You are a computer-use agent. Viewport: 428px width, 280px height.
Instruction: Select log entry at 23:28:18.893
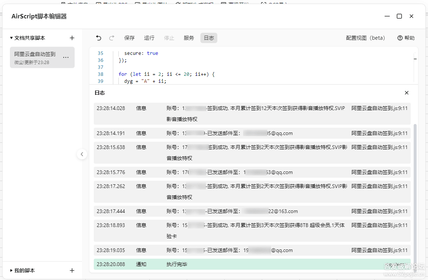pos(252,231)
